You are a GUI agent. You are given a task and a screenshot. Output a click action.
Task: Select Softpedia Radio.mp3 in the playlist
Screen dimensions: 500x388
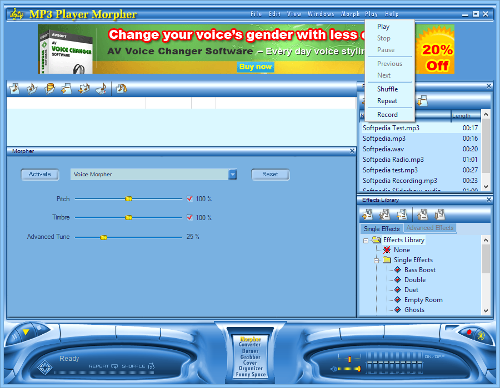coord(421,159)
